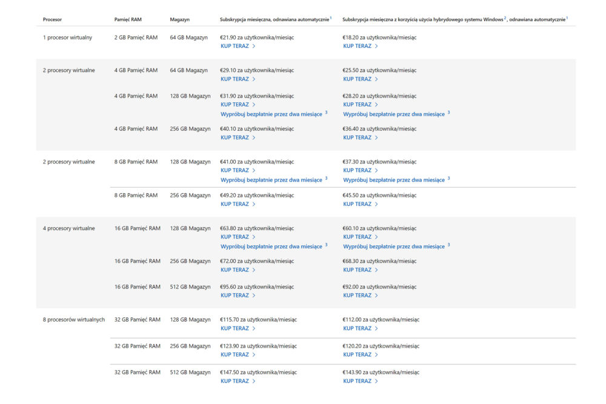This screenshot has height=404, width=606.
Task: Select KUP TERAZ for the €147.50 plan
Action: coord(235,381)
